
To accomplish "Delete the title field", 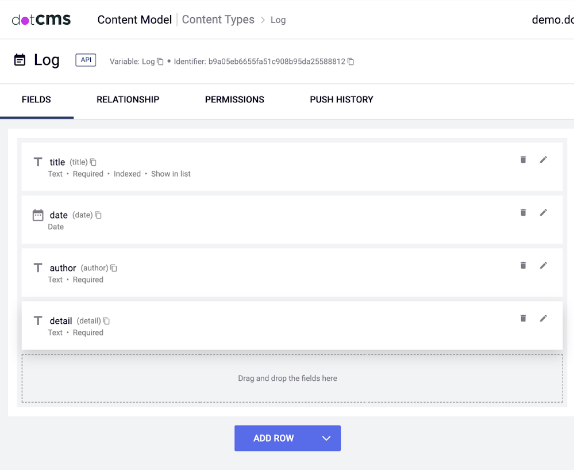I will tap(523, 160).
